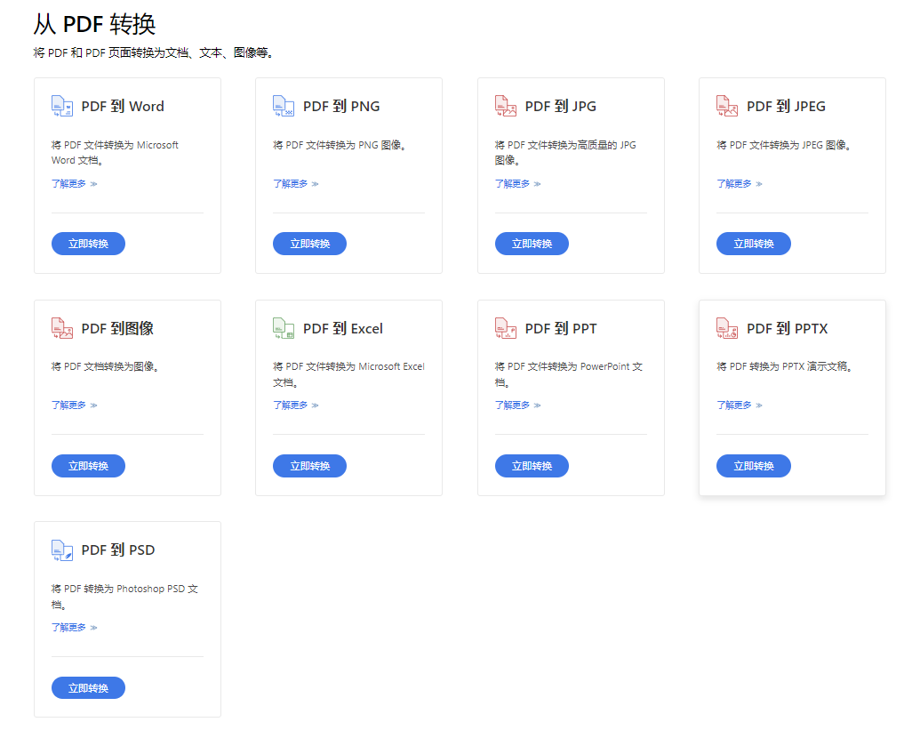Image resolution: width=920 pixels, height=738 pixels.
Task: Click the PDF 到 Excel card title
Action: (x=342, y=328)
